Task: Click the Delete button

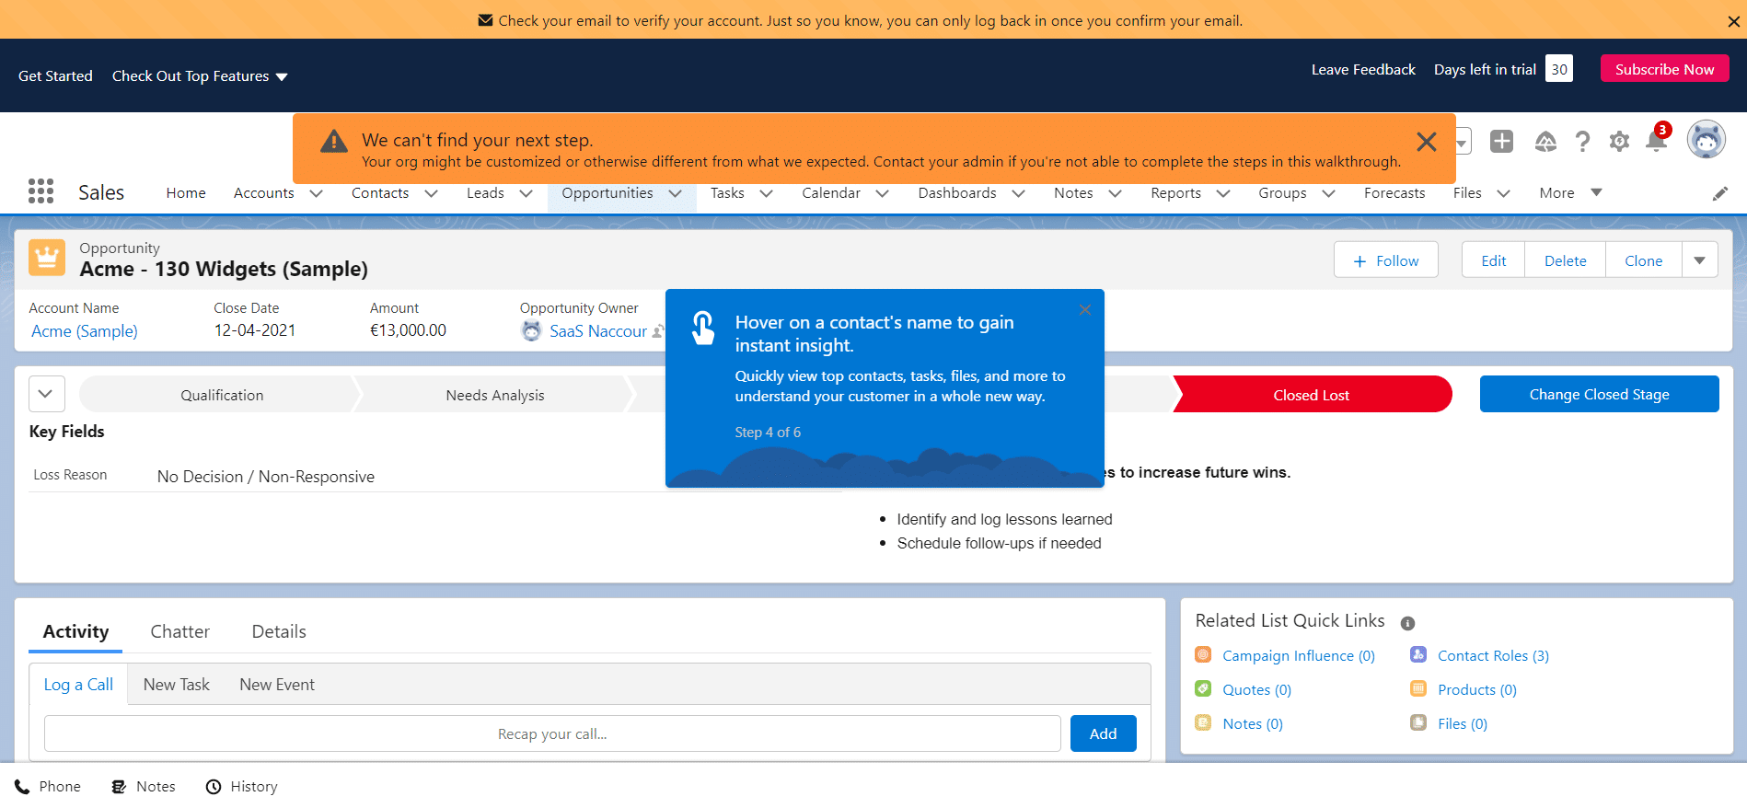Action: click(1565, 260)
